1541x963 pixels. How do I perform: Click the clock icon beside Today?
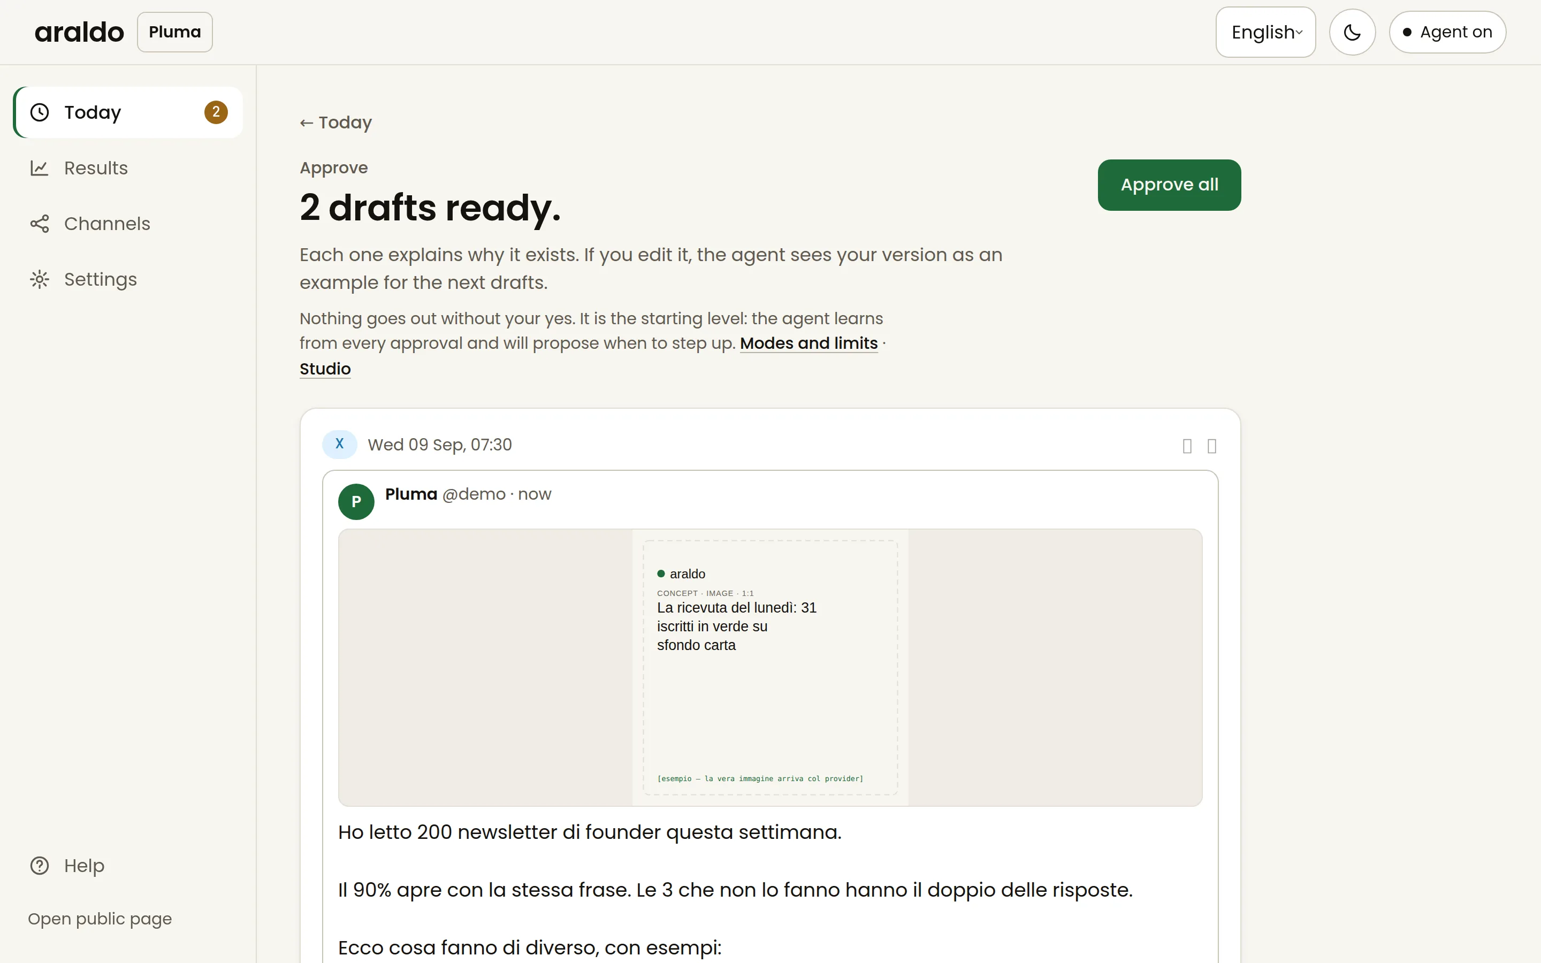pyautogui.click(x=40, y=112)
